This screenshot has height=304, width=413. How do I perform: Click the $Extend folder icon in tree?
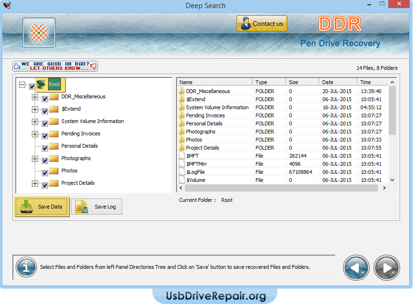[x=54, y=109]
